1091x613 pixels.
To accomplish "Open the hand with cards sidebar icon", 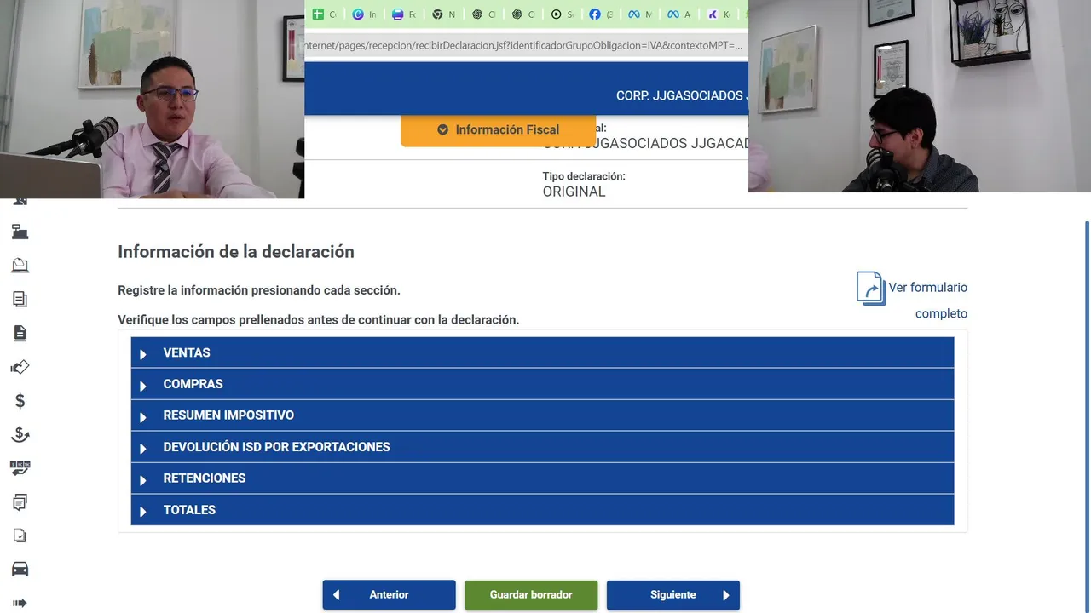I will click(20, 467).
